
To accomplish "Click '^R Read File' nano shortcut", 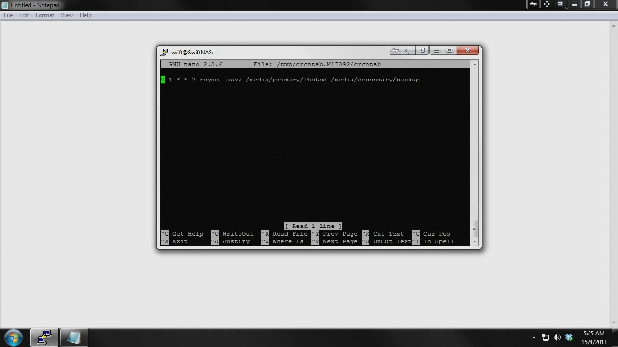I will pyautogui.click(x=284, y=234).
